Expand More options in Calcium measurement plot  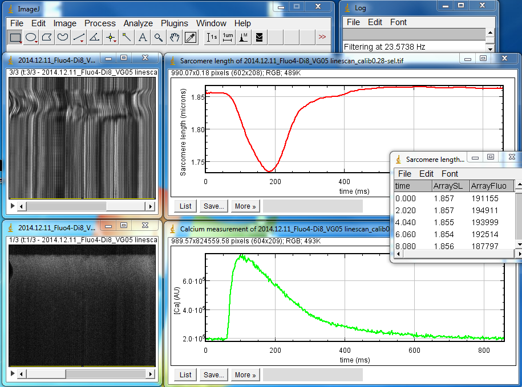tap(245, 375)
